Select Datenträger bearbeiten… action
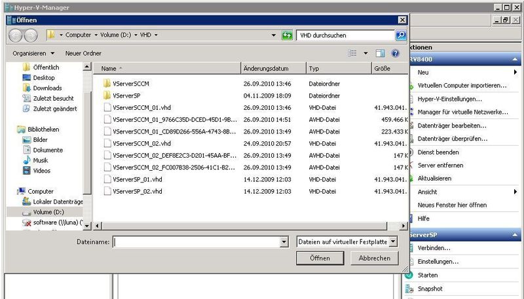The image size is (524, 299). (452, 126)
